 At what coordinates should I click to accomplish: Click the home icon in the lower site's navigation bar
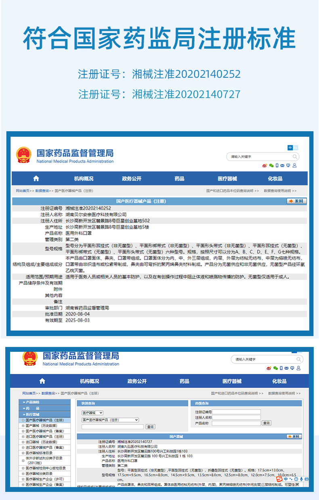(x=42, y=381)
